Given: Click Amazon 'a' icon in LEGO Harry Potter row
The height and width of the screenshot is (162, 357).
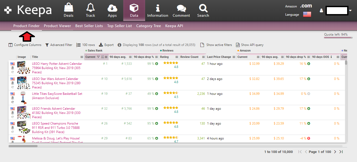Looking at the screenshot, I should pyautogui.click(x=12, y=68).
